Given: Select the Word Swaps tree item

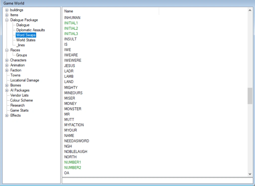Looking at the screenshot, I should coord(26,35).
